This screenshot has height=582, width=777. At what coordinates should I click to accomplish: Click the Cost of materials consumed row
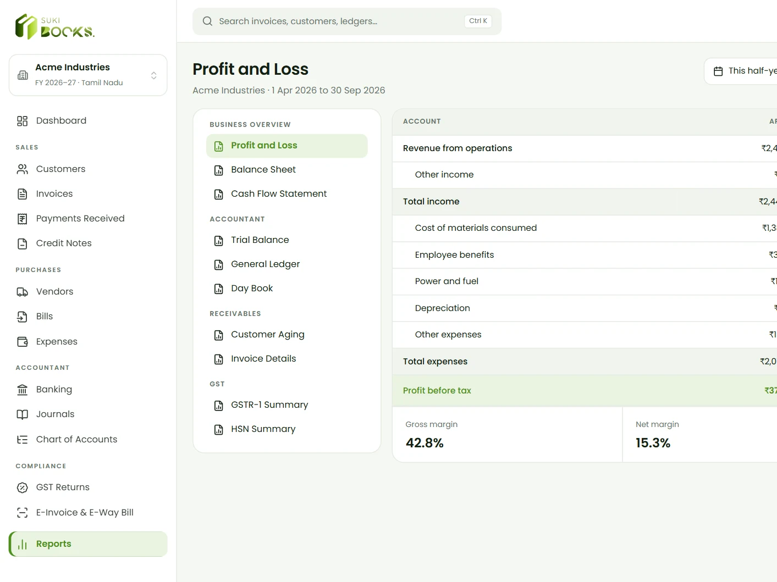tap(585, 228)
